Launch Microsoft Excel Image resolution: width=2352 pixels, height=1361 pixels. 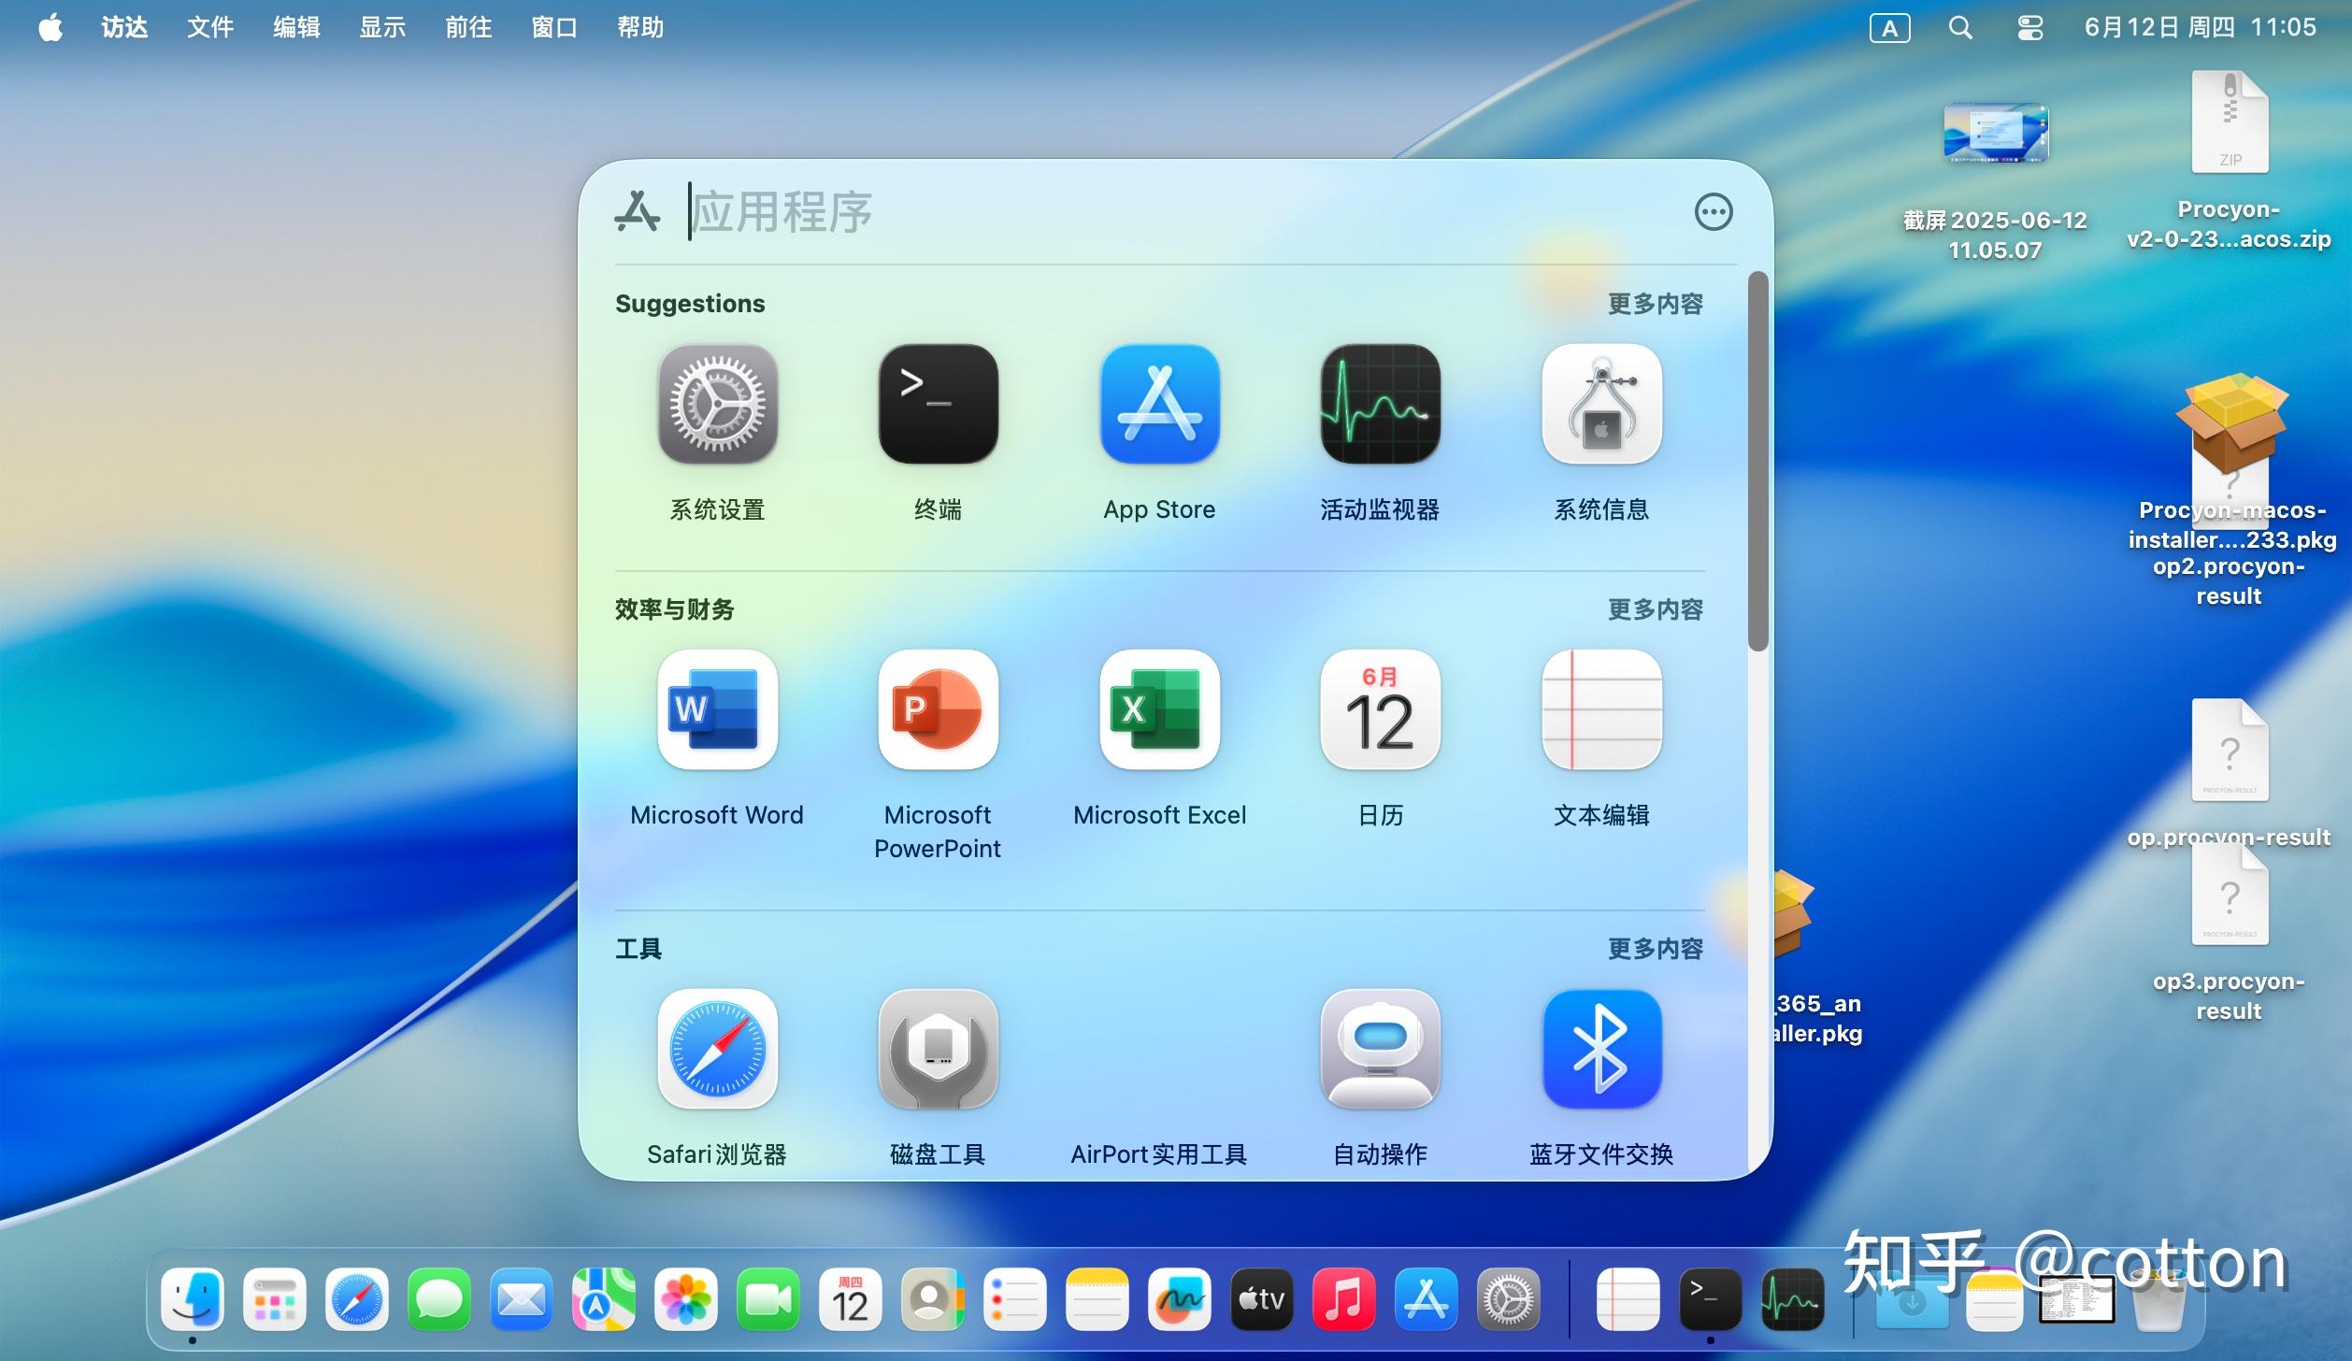click(1159, 710)
